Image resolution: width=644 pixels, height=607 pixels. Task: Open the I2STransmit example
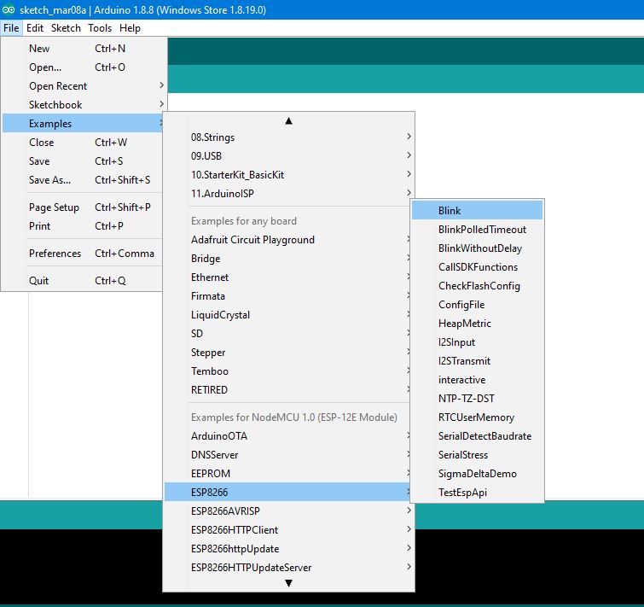[478, 361]
